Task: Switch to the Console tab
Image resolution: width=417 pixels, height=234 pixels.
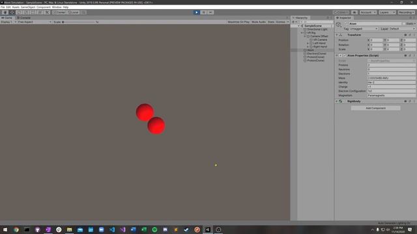Action: click(x=24, y=18)
